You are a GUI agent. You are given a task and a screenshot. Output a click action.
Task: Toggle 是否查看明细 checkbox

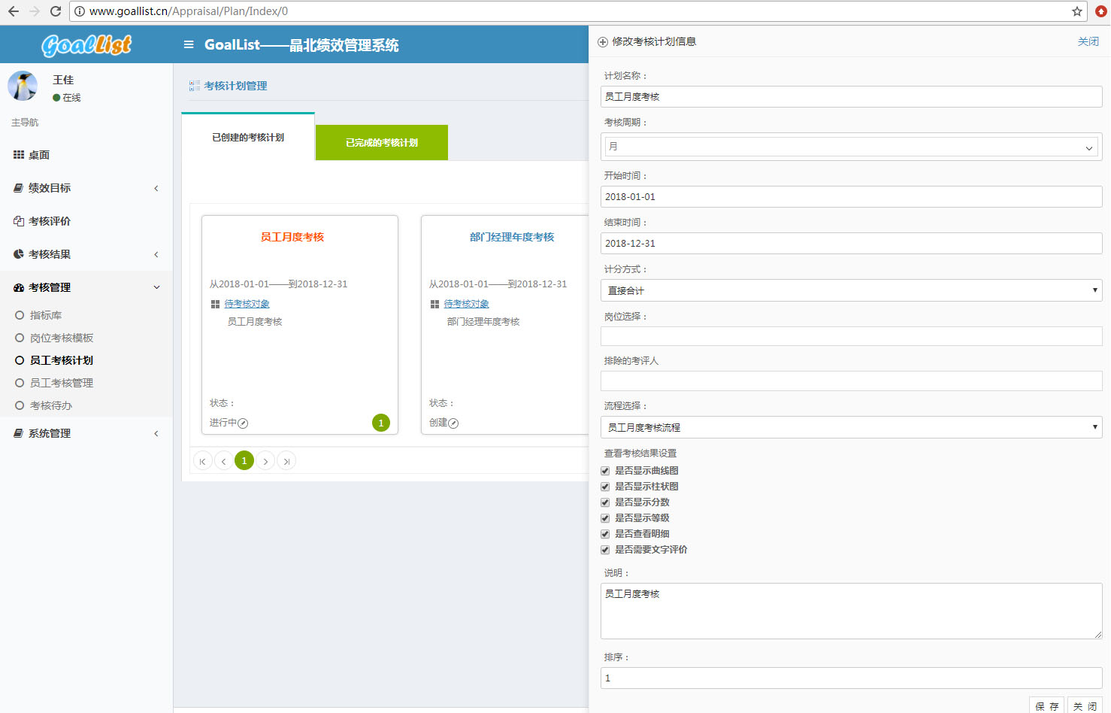605,534
